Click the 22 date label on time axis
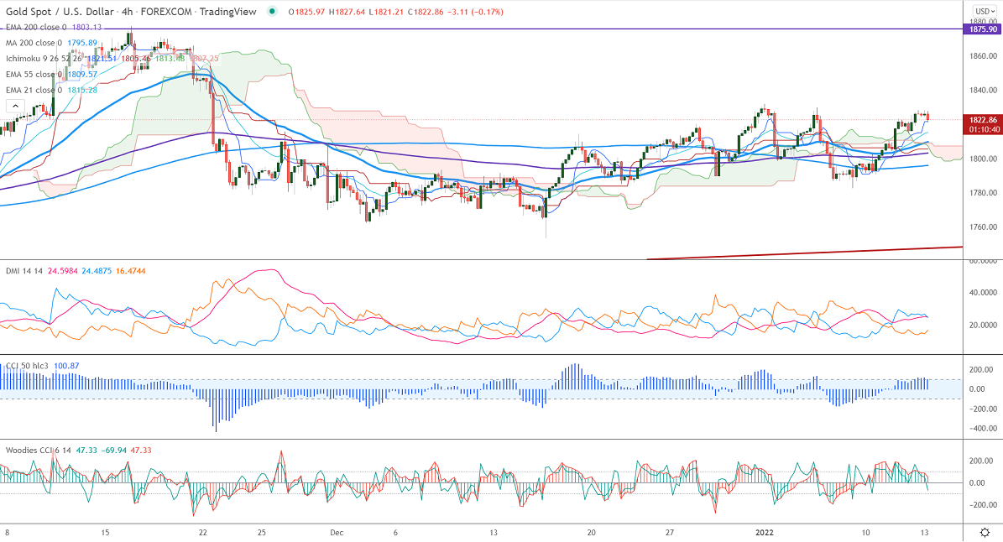 point(203,533)
